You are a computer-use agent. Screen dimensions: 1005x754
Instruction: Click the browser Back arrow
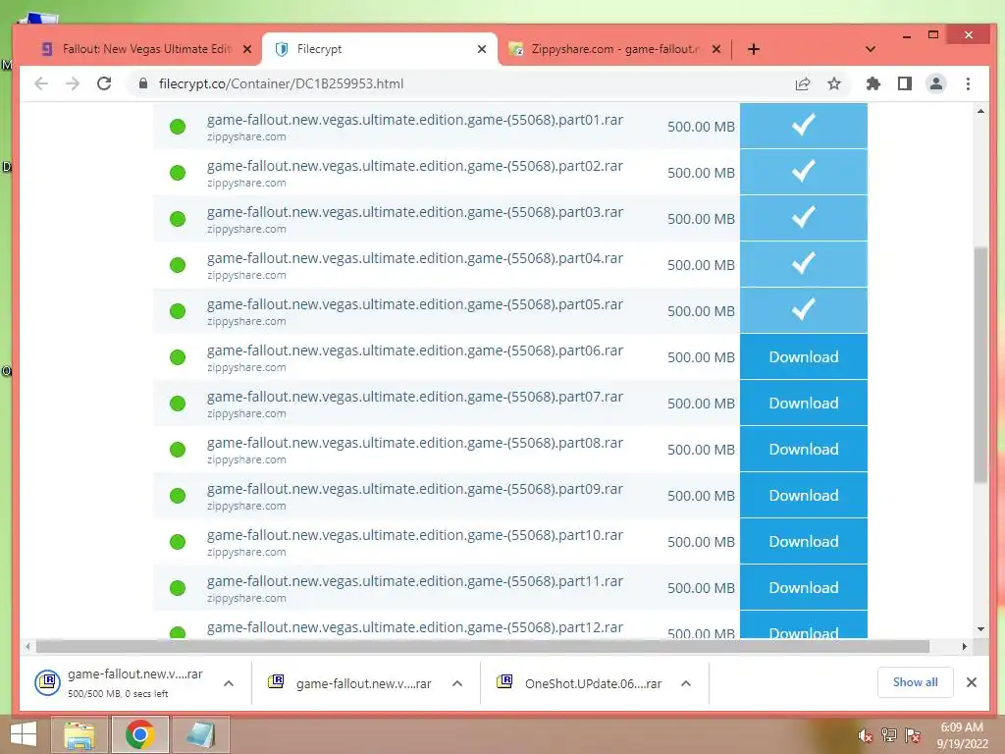pyautogui.click(x=41, y=83)
